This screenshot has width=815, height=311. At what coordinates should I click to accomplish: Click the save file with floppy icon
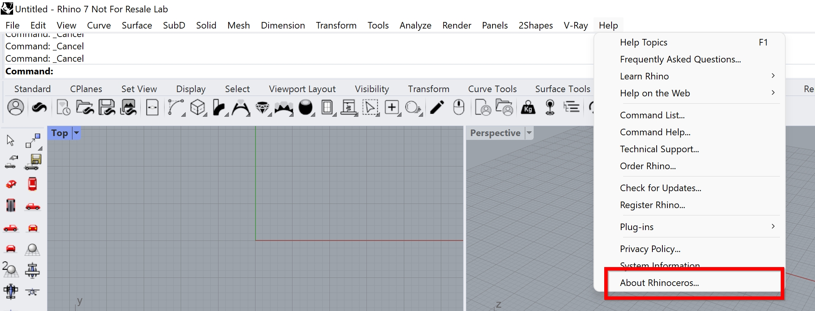(x=106, y=108)
